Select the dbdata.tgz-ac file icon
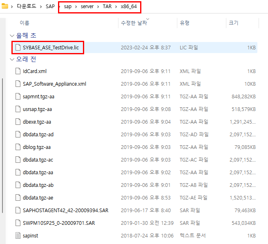The image size is (268, 244). pyautogui.click(x=18, y=160)
